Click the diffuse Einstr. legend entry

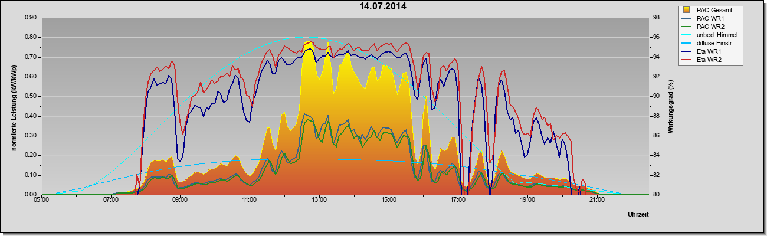click(710, 43)
